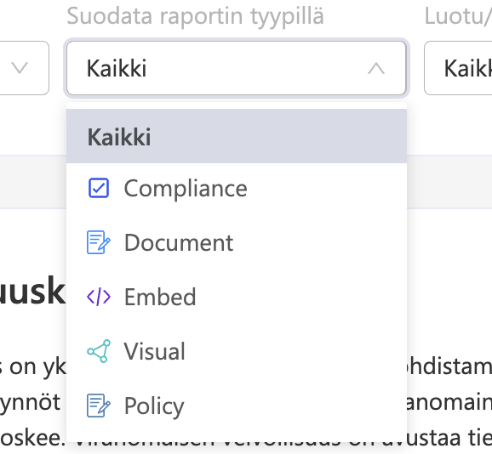Select the highlighted Kaikki option in list

coord(237,136)
